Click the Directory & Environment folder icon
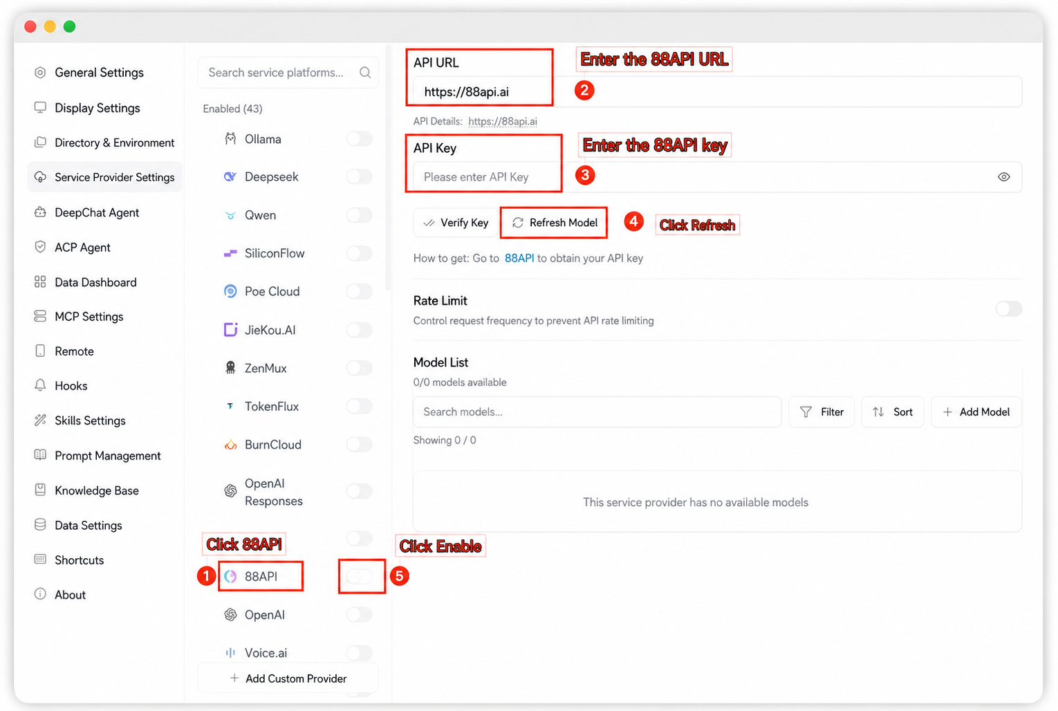Viewport: 1058px width, 711px height. 40,142
